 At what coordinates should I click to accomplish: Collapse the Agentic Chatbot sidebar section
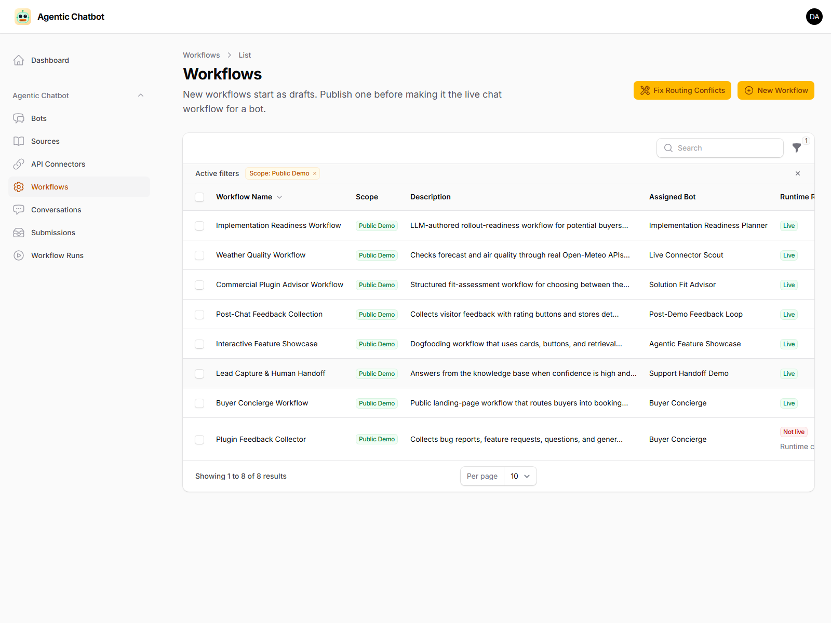click(x=141, y=95)
